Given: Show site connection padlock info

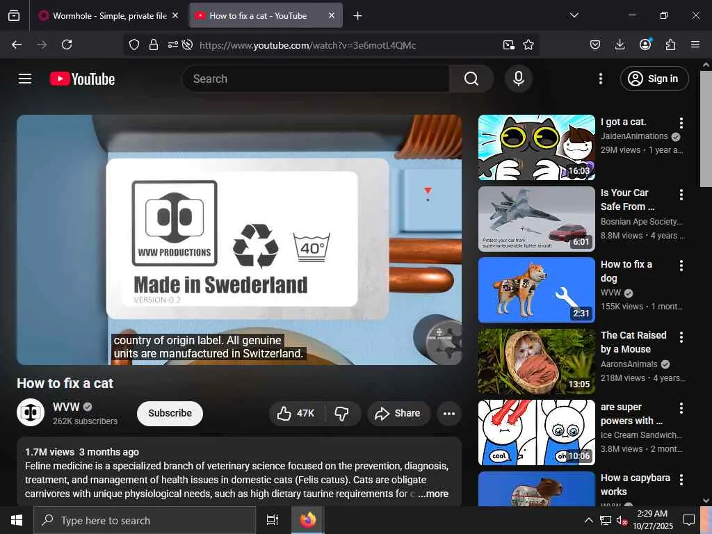Looking at the screenshot, I should click(x=154, y=44).
